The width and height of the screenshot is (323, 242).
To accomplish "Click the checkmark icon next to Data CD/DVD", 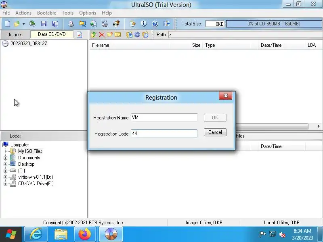I will pyautogui.click(x=79, y=35).
